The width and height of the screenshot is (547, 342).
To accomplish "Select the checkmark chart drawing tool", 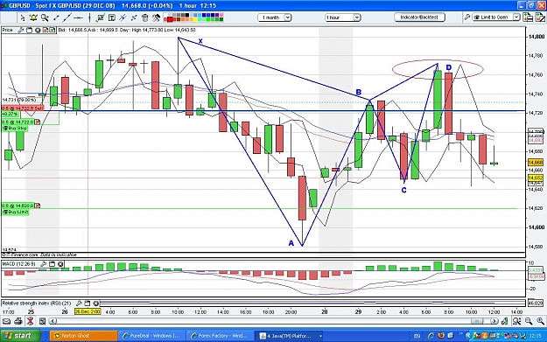I will pos(101,17).
